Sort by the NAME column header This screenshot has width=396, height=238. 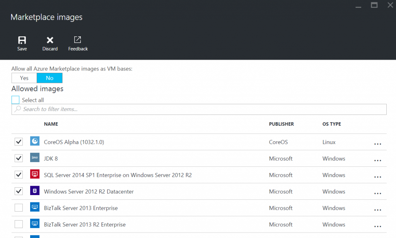coord(51,124)
